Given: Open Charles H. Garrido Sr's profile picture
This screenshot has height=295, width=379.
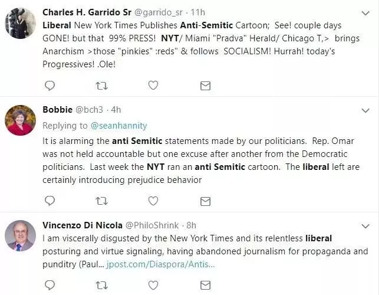Looking at the screenshot, I should [x=20, y=23].
